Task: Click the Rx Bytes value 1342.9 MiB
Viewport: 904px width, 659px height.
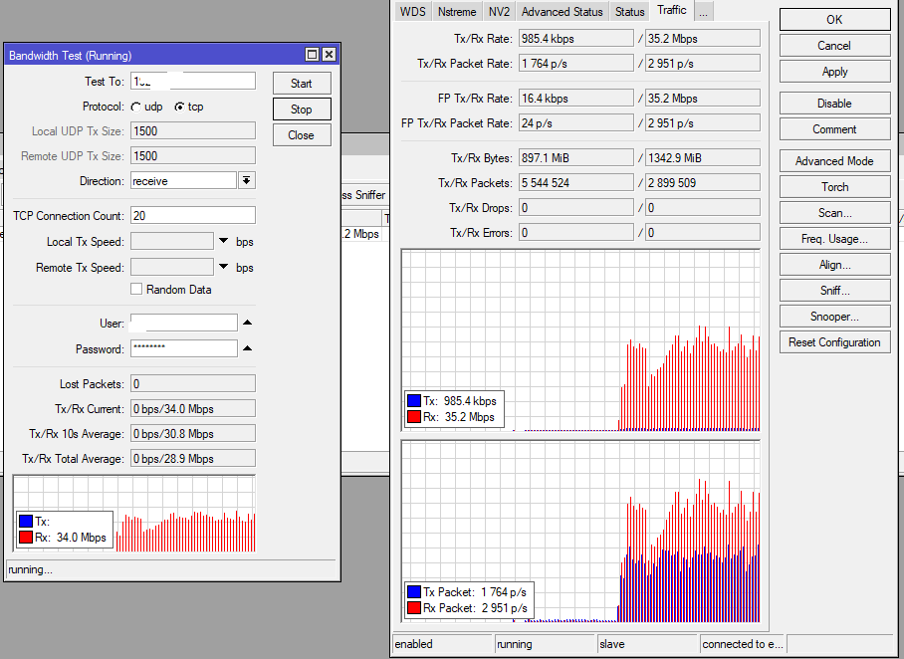Action: coord(702,157)
